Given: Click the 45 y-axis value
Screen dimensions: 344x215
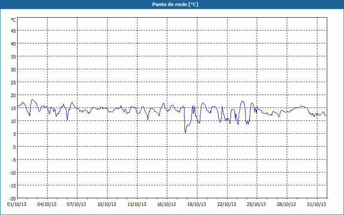Looking at the screenshot, I should [13, 31].
